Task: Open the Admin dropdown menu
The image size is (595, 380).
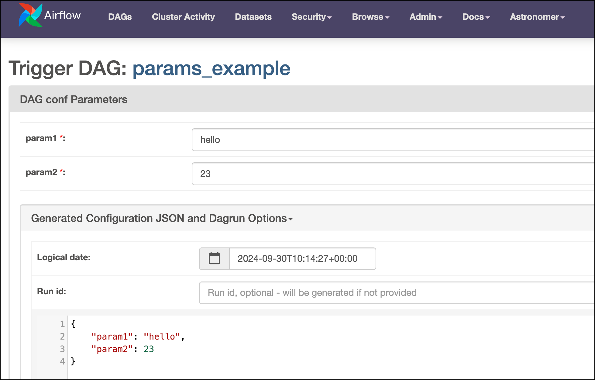Action: point(425,17)
